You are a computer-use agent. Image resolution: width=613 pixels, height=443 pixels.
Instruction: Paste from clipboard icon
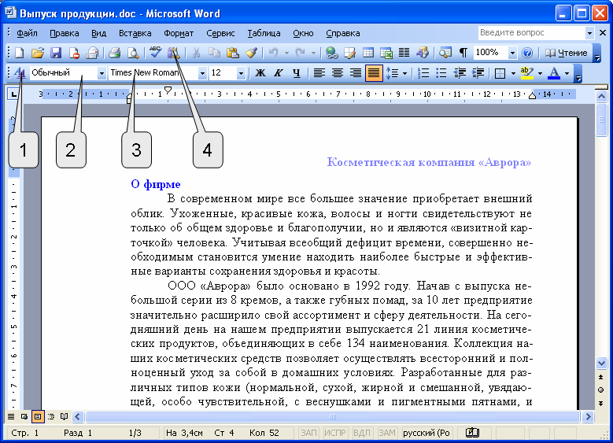click(x=233, y=53)
